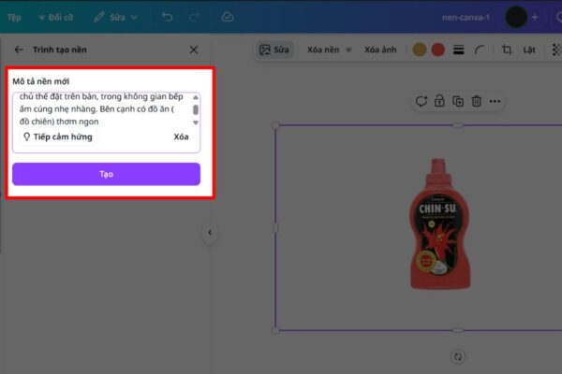The image size is (562, 374).
Task: Delete the image with the trash icon
Action: coord(476,101)
